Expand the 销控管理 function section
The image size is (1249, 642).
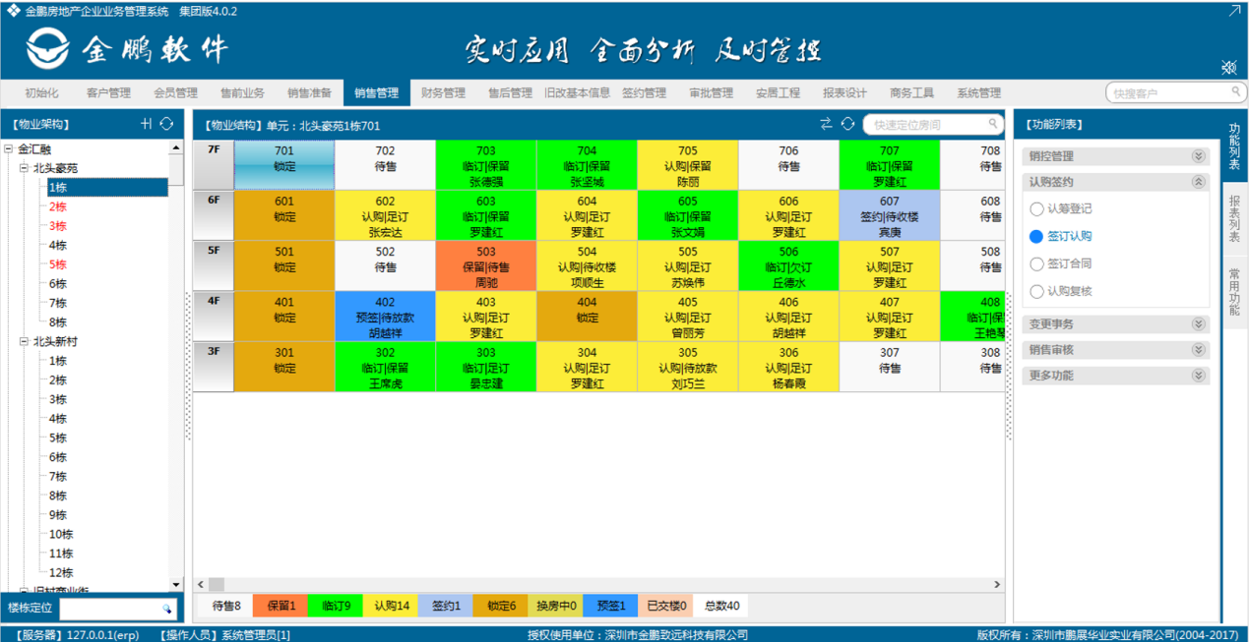click(1198, 156)
